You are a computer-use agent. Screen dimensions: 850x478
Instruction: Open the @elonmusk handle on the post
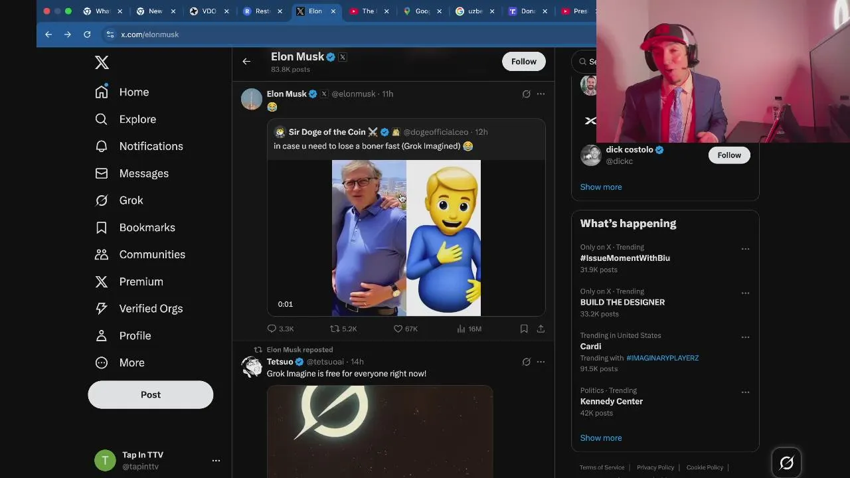[353, 94]
